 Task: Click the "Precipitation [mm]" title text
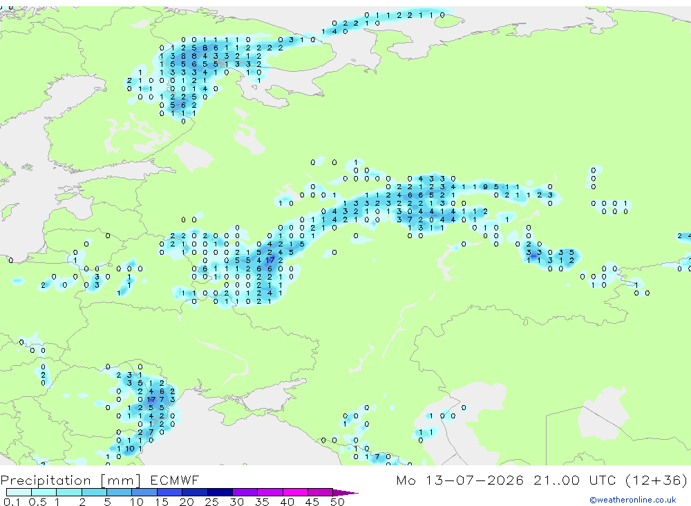(70, 480)
